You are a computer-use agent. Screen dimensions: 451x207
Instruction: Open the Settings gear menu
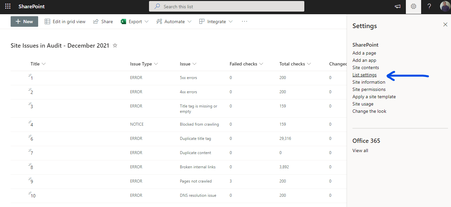(413, 6)
